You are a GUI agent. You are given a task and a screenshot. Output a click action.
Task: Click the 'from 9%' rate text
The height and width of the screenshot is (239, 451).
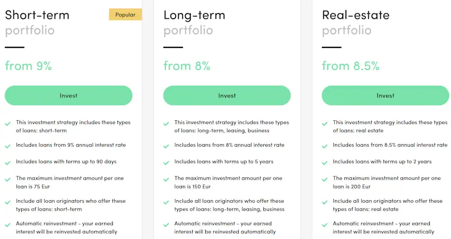click(28, 66)
